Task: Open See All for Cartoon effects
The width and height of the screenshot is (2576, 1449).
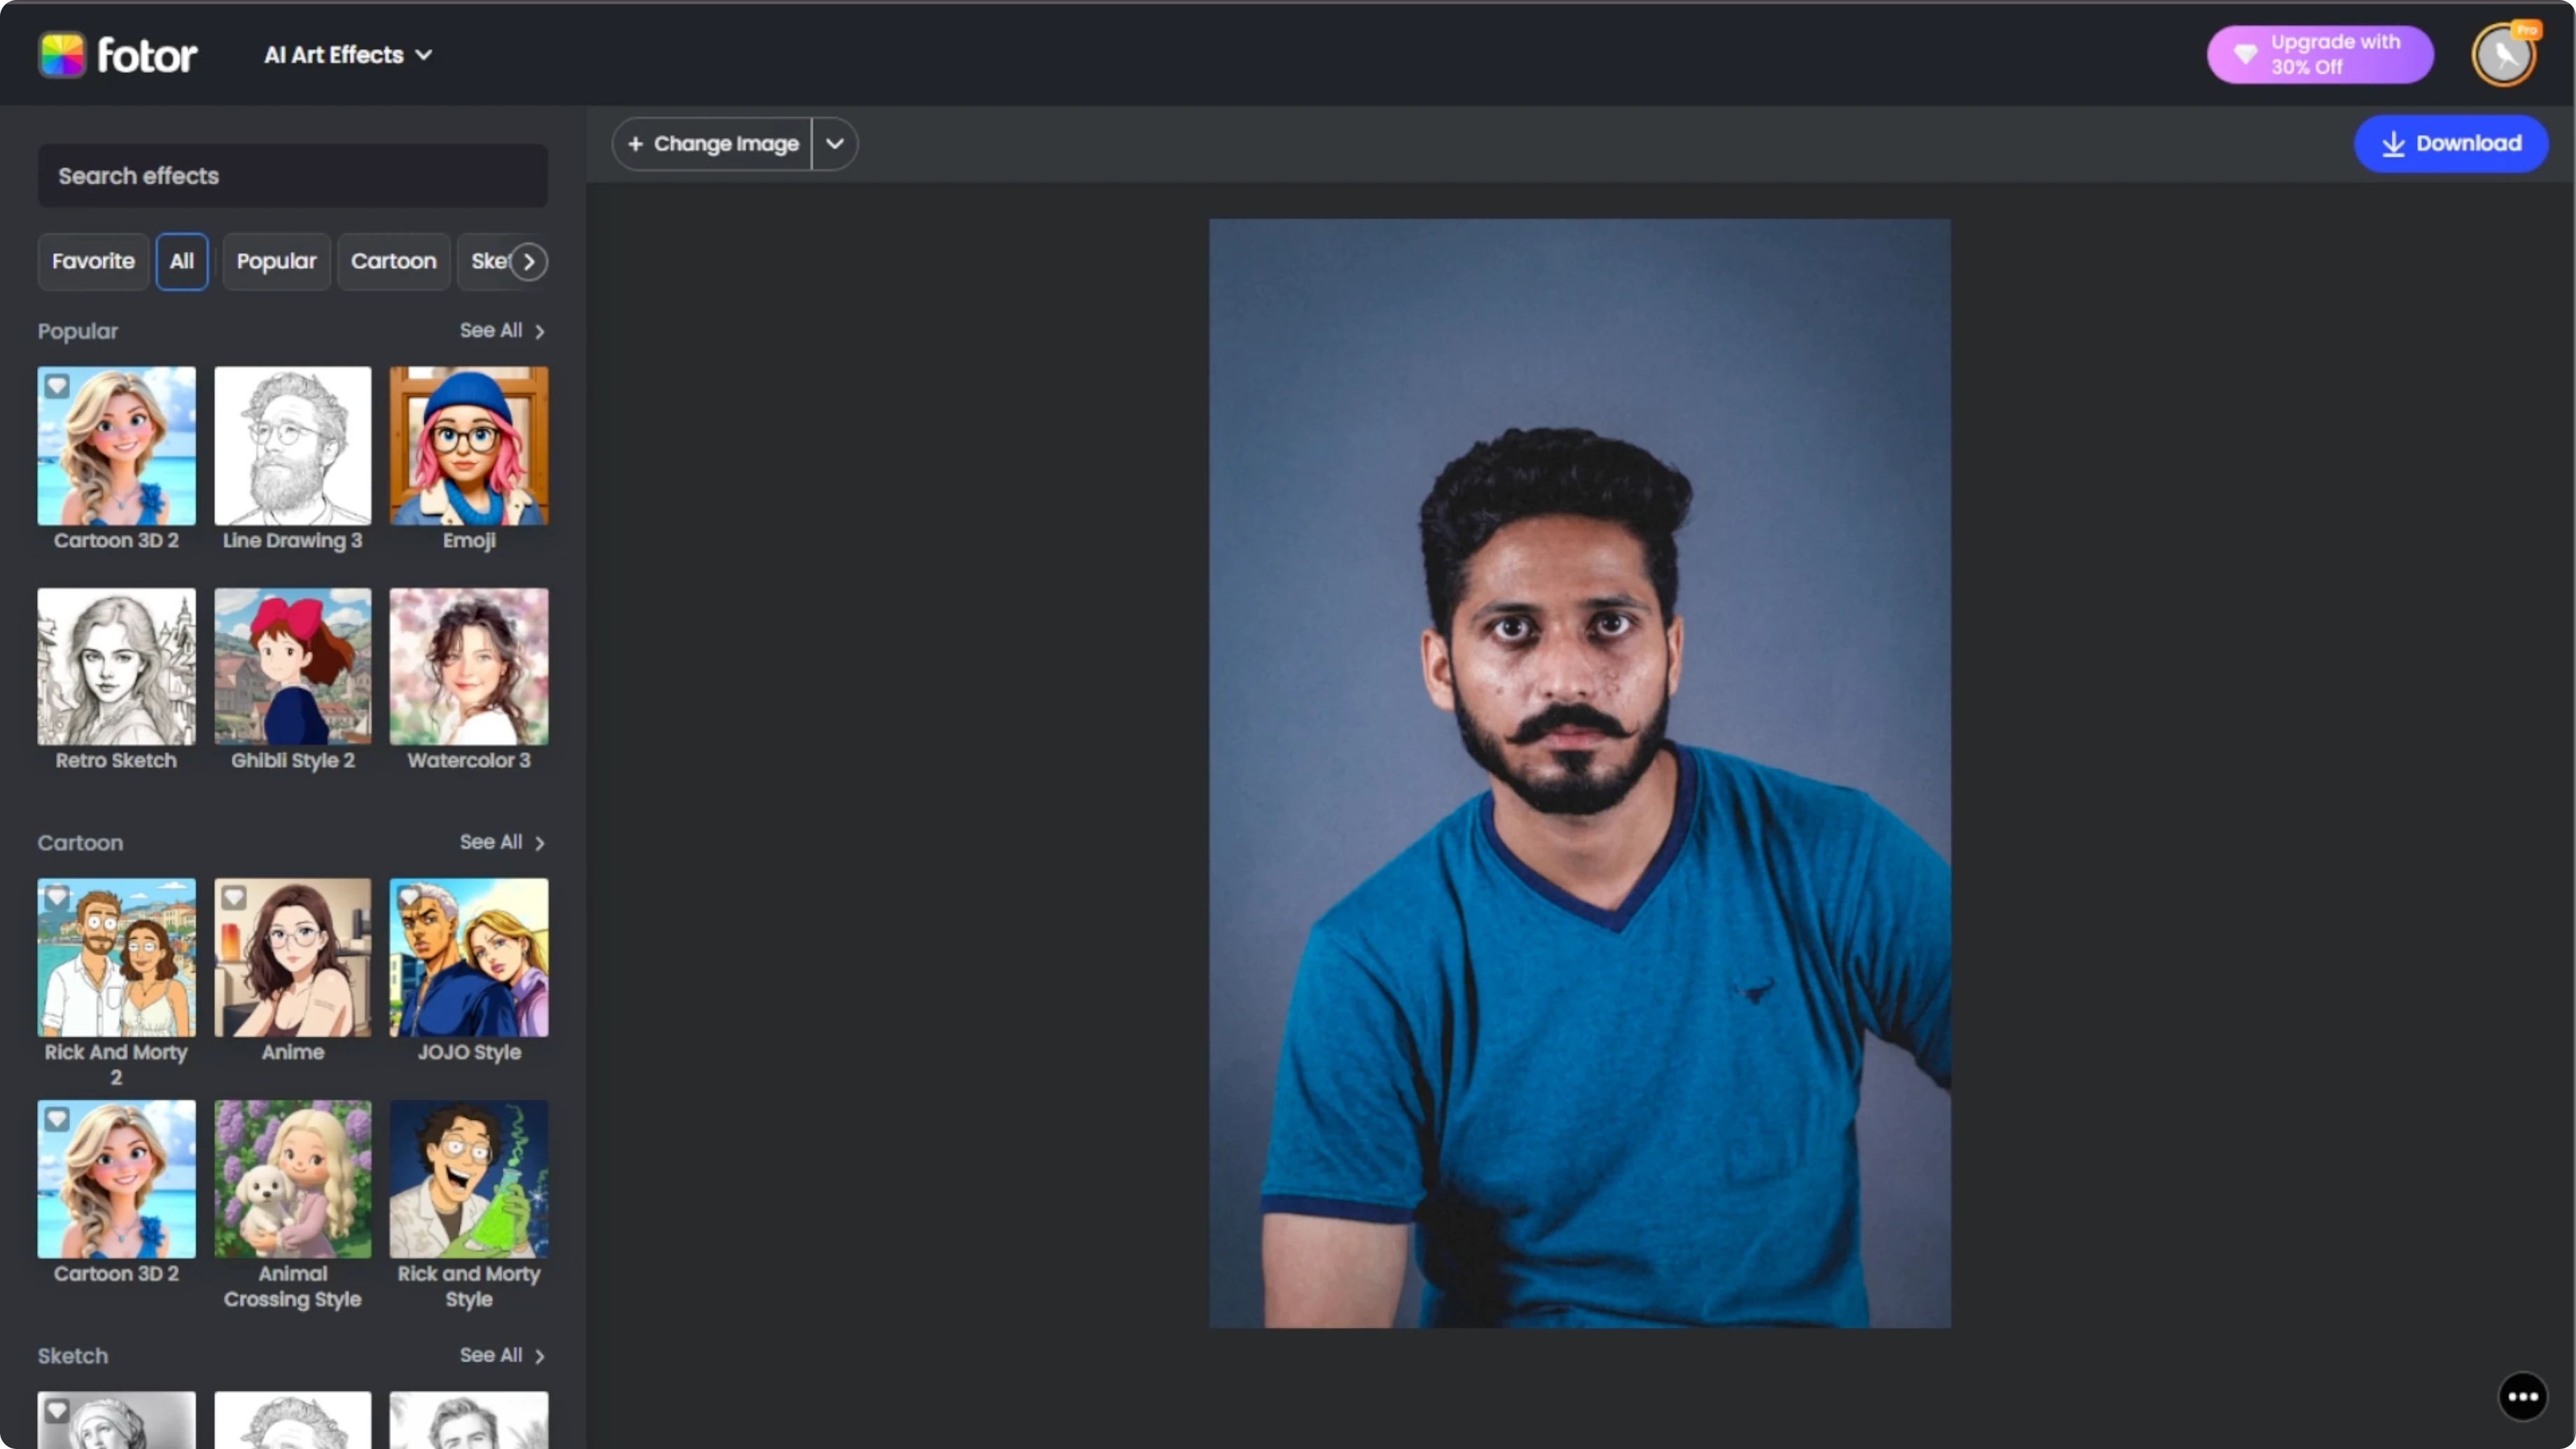Action: pos(502,842)
